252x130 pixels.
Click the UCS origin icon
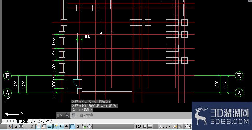coord(6,114)
